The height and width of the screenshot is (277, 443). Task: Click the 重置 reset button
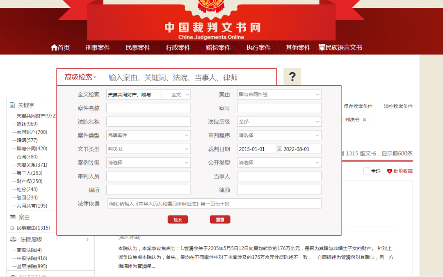pyautogui.click(x=220, y=220)
